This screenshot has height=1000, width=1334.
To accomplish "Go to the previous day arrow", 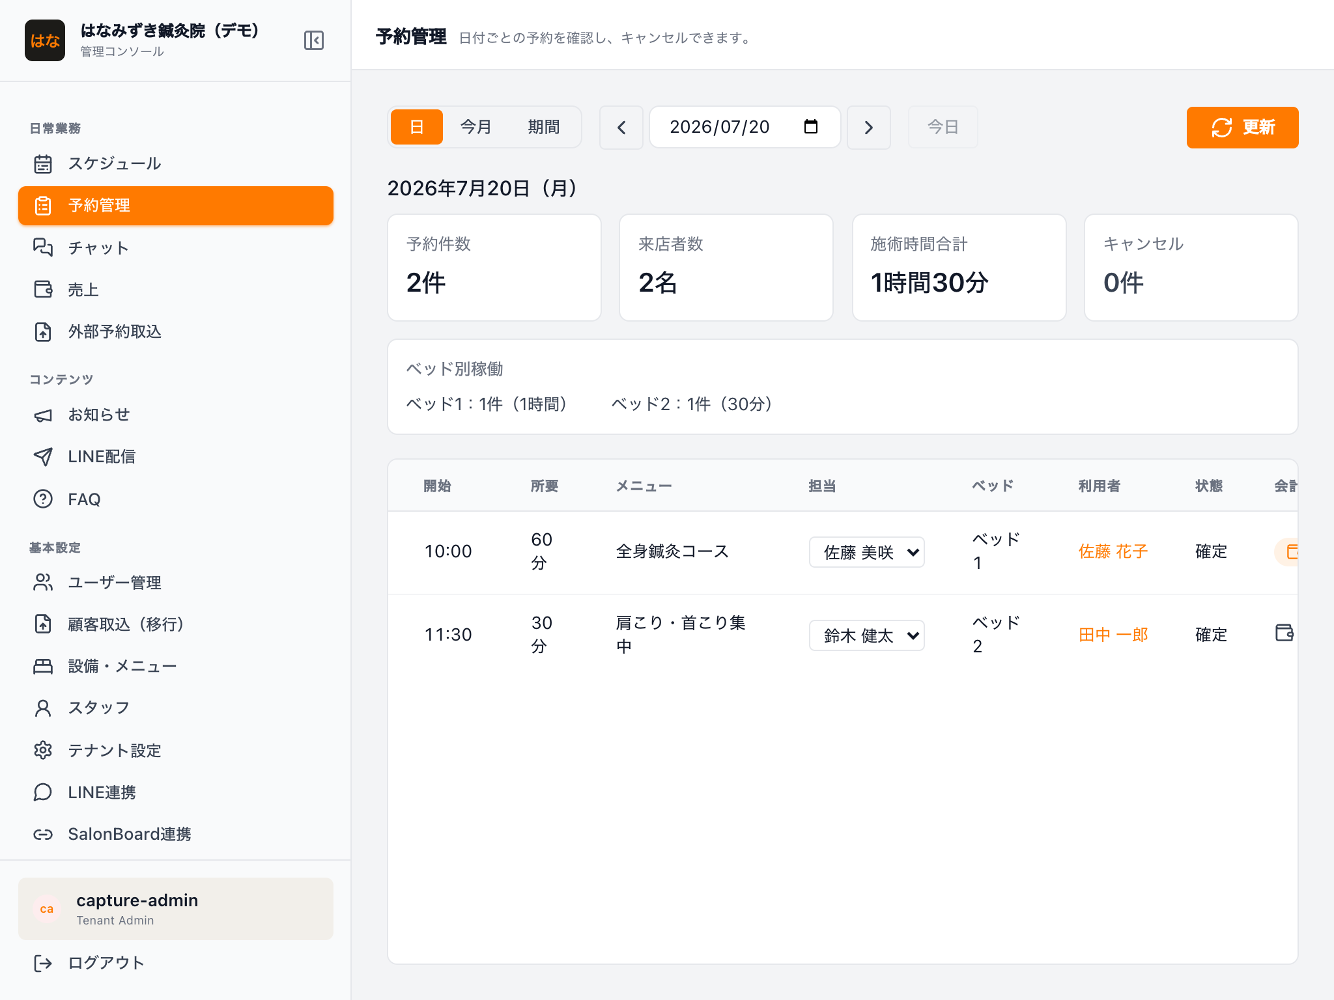I will [x=621, y=128].
